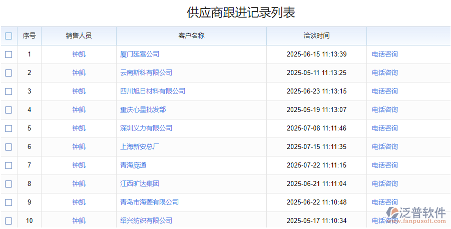The width and height of the screenshot is (451, 229).
Task: Sort by 销售人员 column header
Action: [x=79, y=36]
